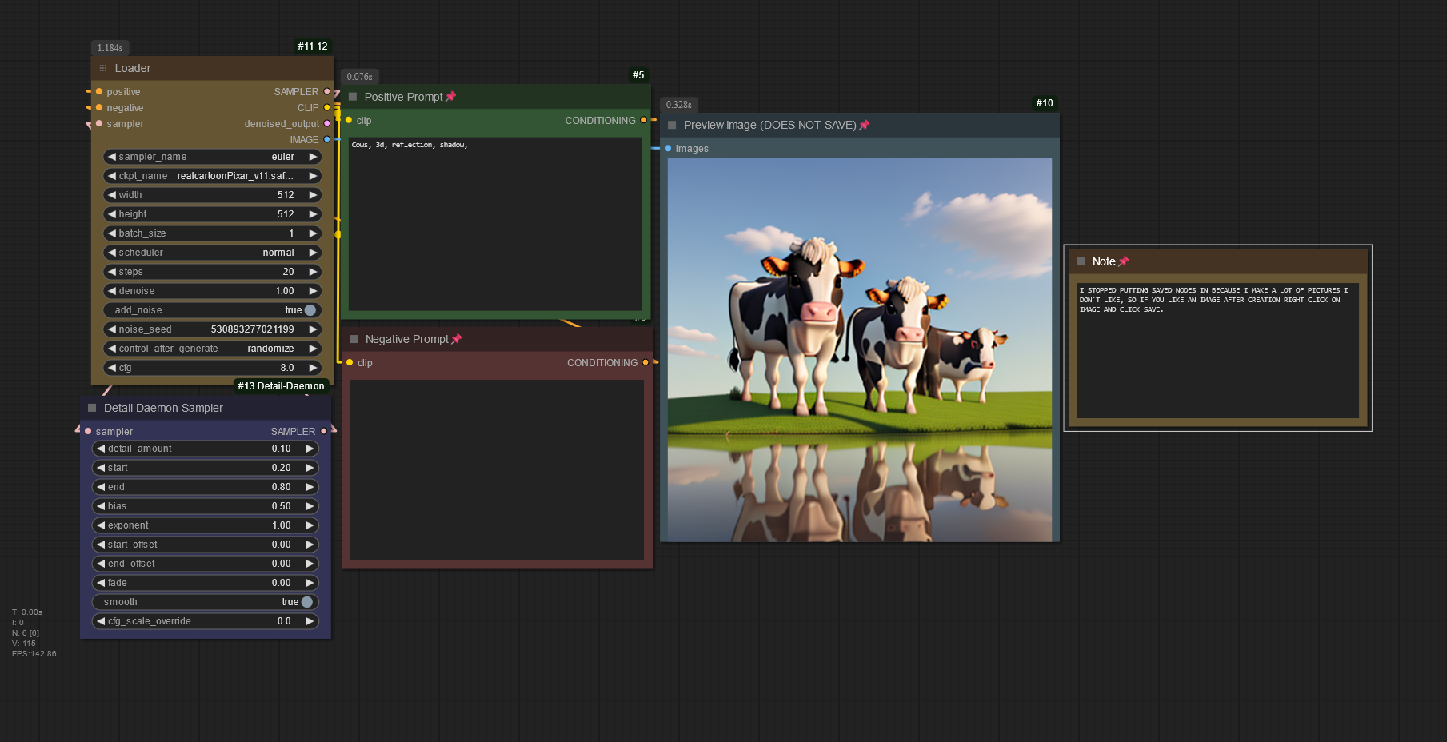Viewport: 1447px width, 742px height.
Task: Click the Preview Image images input dot
Action: 668,149
